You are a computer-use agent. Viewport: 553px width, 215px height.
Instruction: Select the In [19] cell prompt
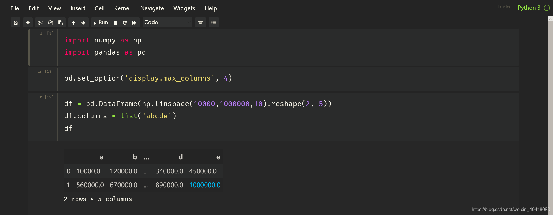pos(46,97)
